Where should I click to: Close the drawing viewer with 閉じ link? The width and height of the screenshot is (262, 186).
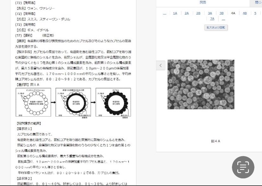click(x=259, y=2)
